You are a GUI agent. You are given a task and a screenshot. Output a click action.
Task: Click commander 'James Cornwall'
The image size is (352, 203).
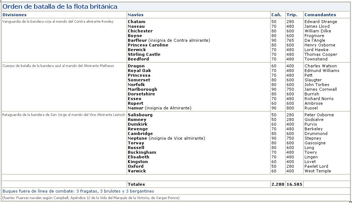(x=321, y=89)
